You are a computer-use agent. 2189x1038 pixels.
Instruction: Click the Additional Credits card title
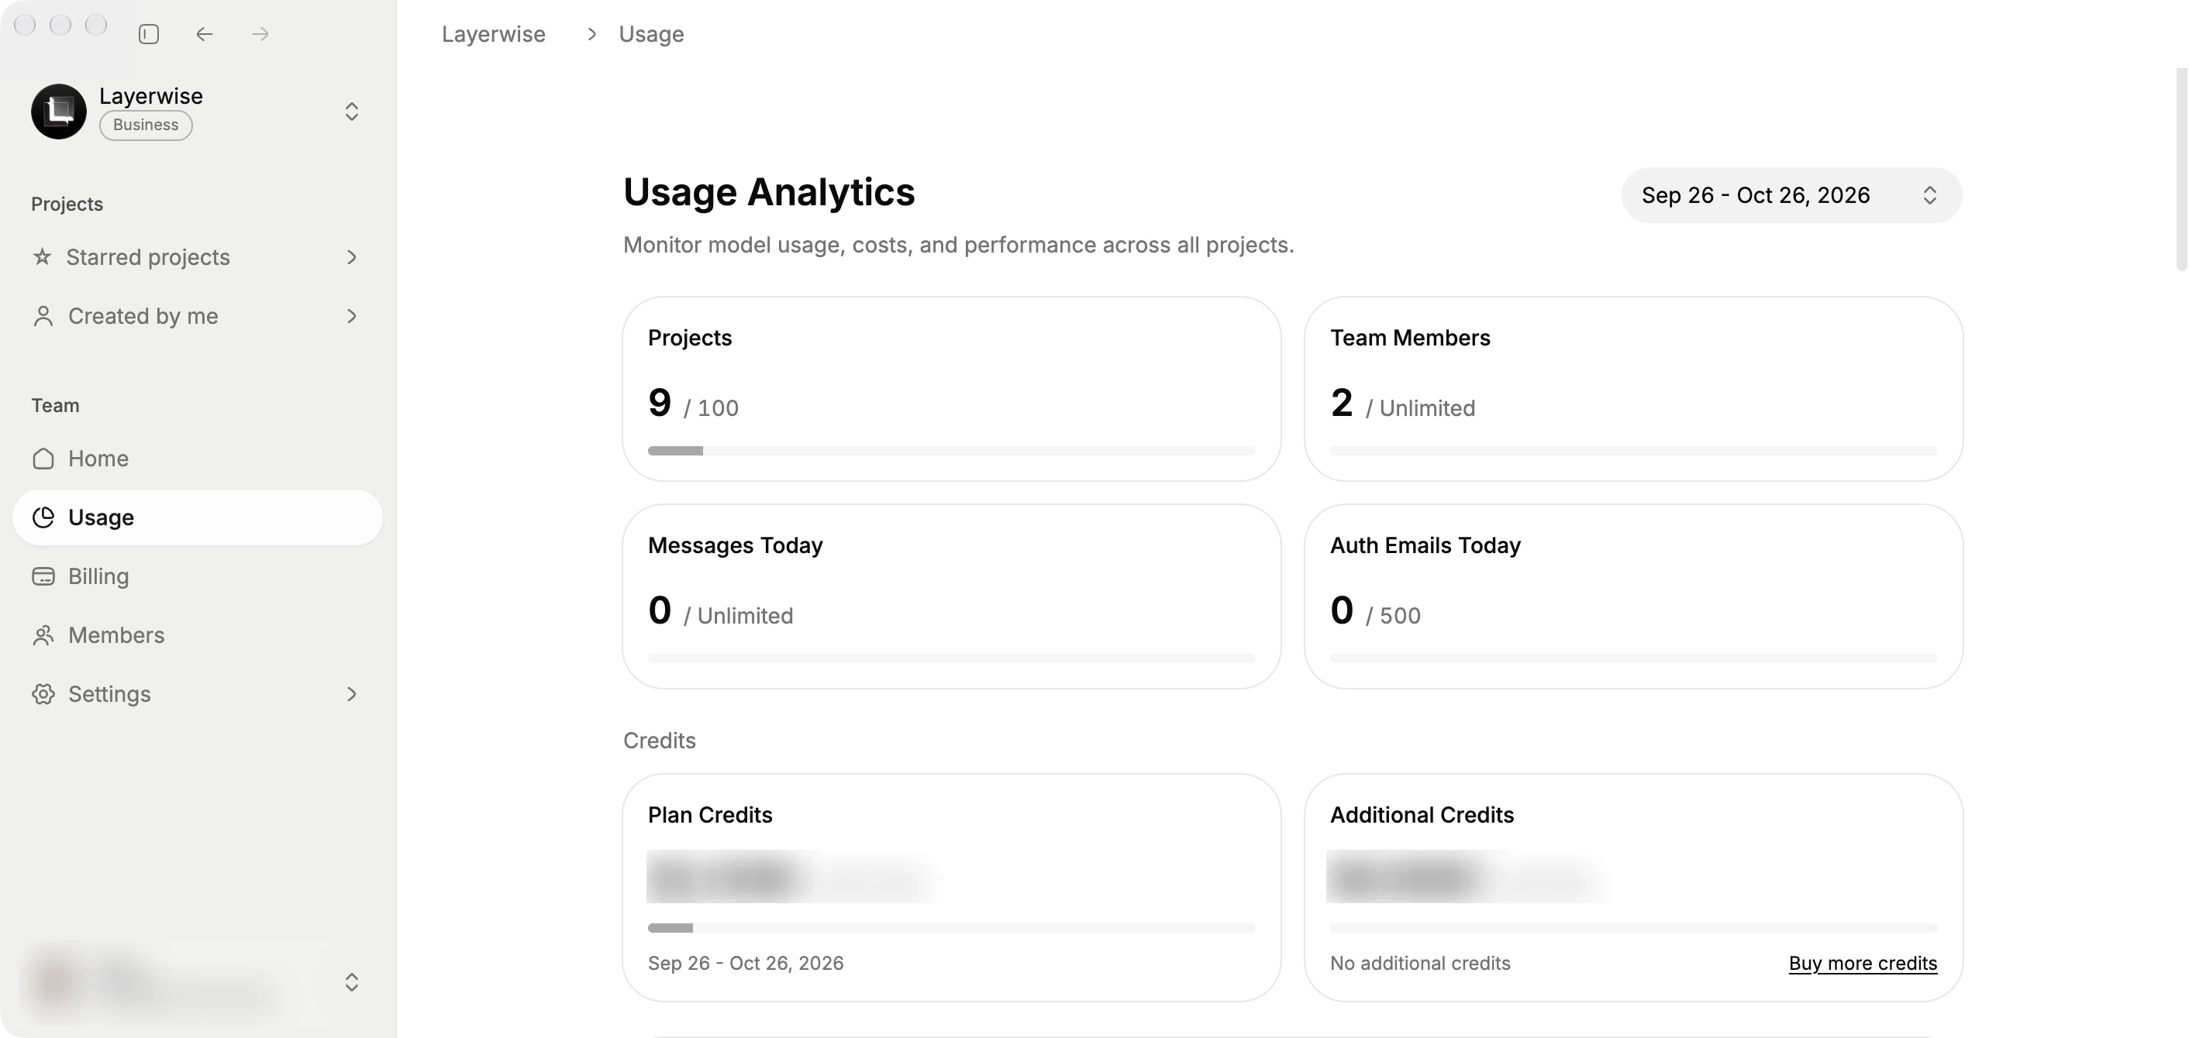point(1422,816)
